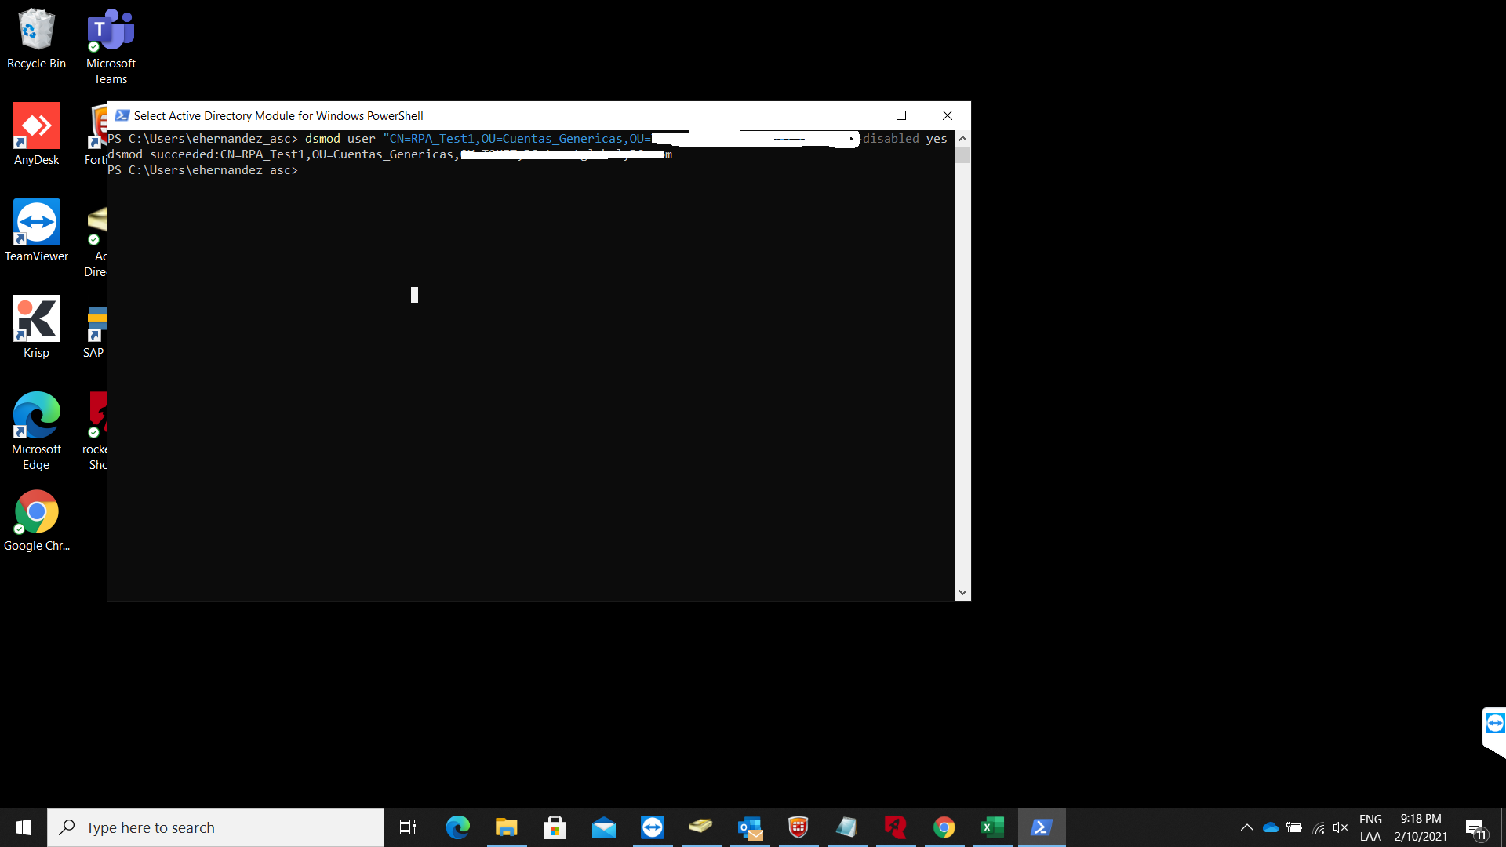Open Windows Start menu
This screenshot has width=1506, height=847.
point(24,827)
